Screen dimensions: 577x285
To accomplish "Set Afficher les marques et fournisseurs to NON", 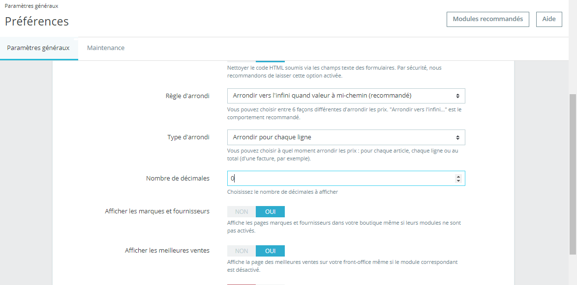I will point(242,211).
